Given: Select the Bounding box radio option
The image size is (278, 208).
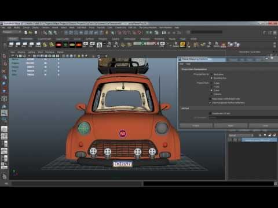Looking at the screenshot, I should (211, 78).
